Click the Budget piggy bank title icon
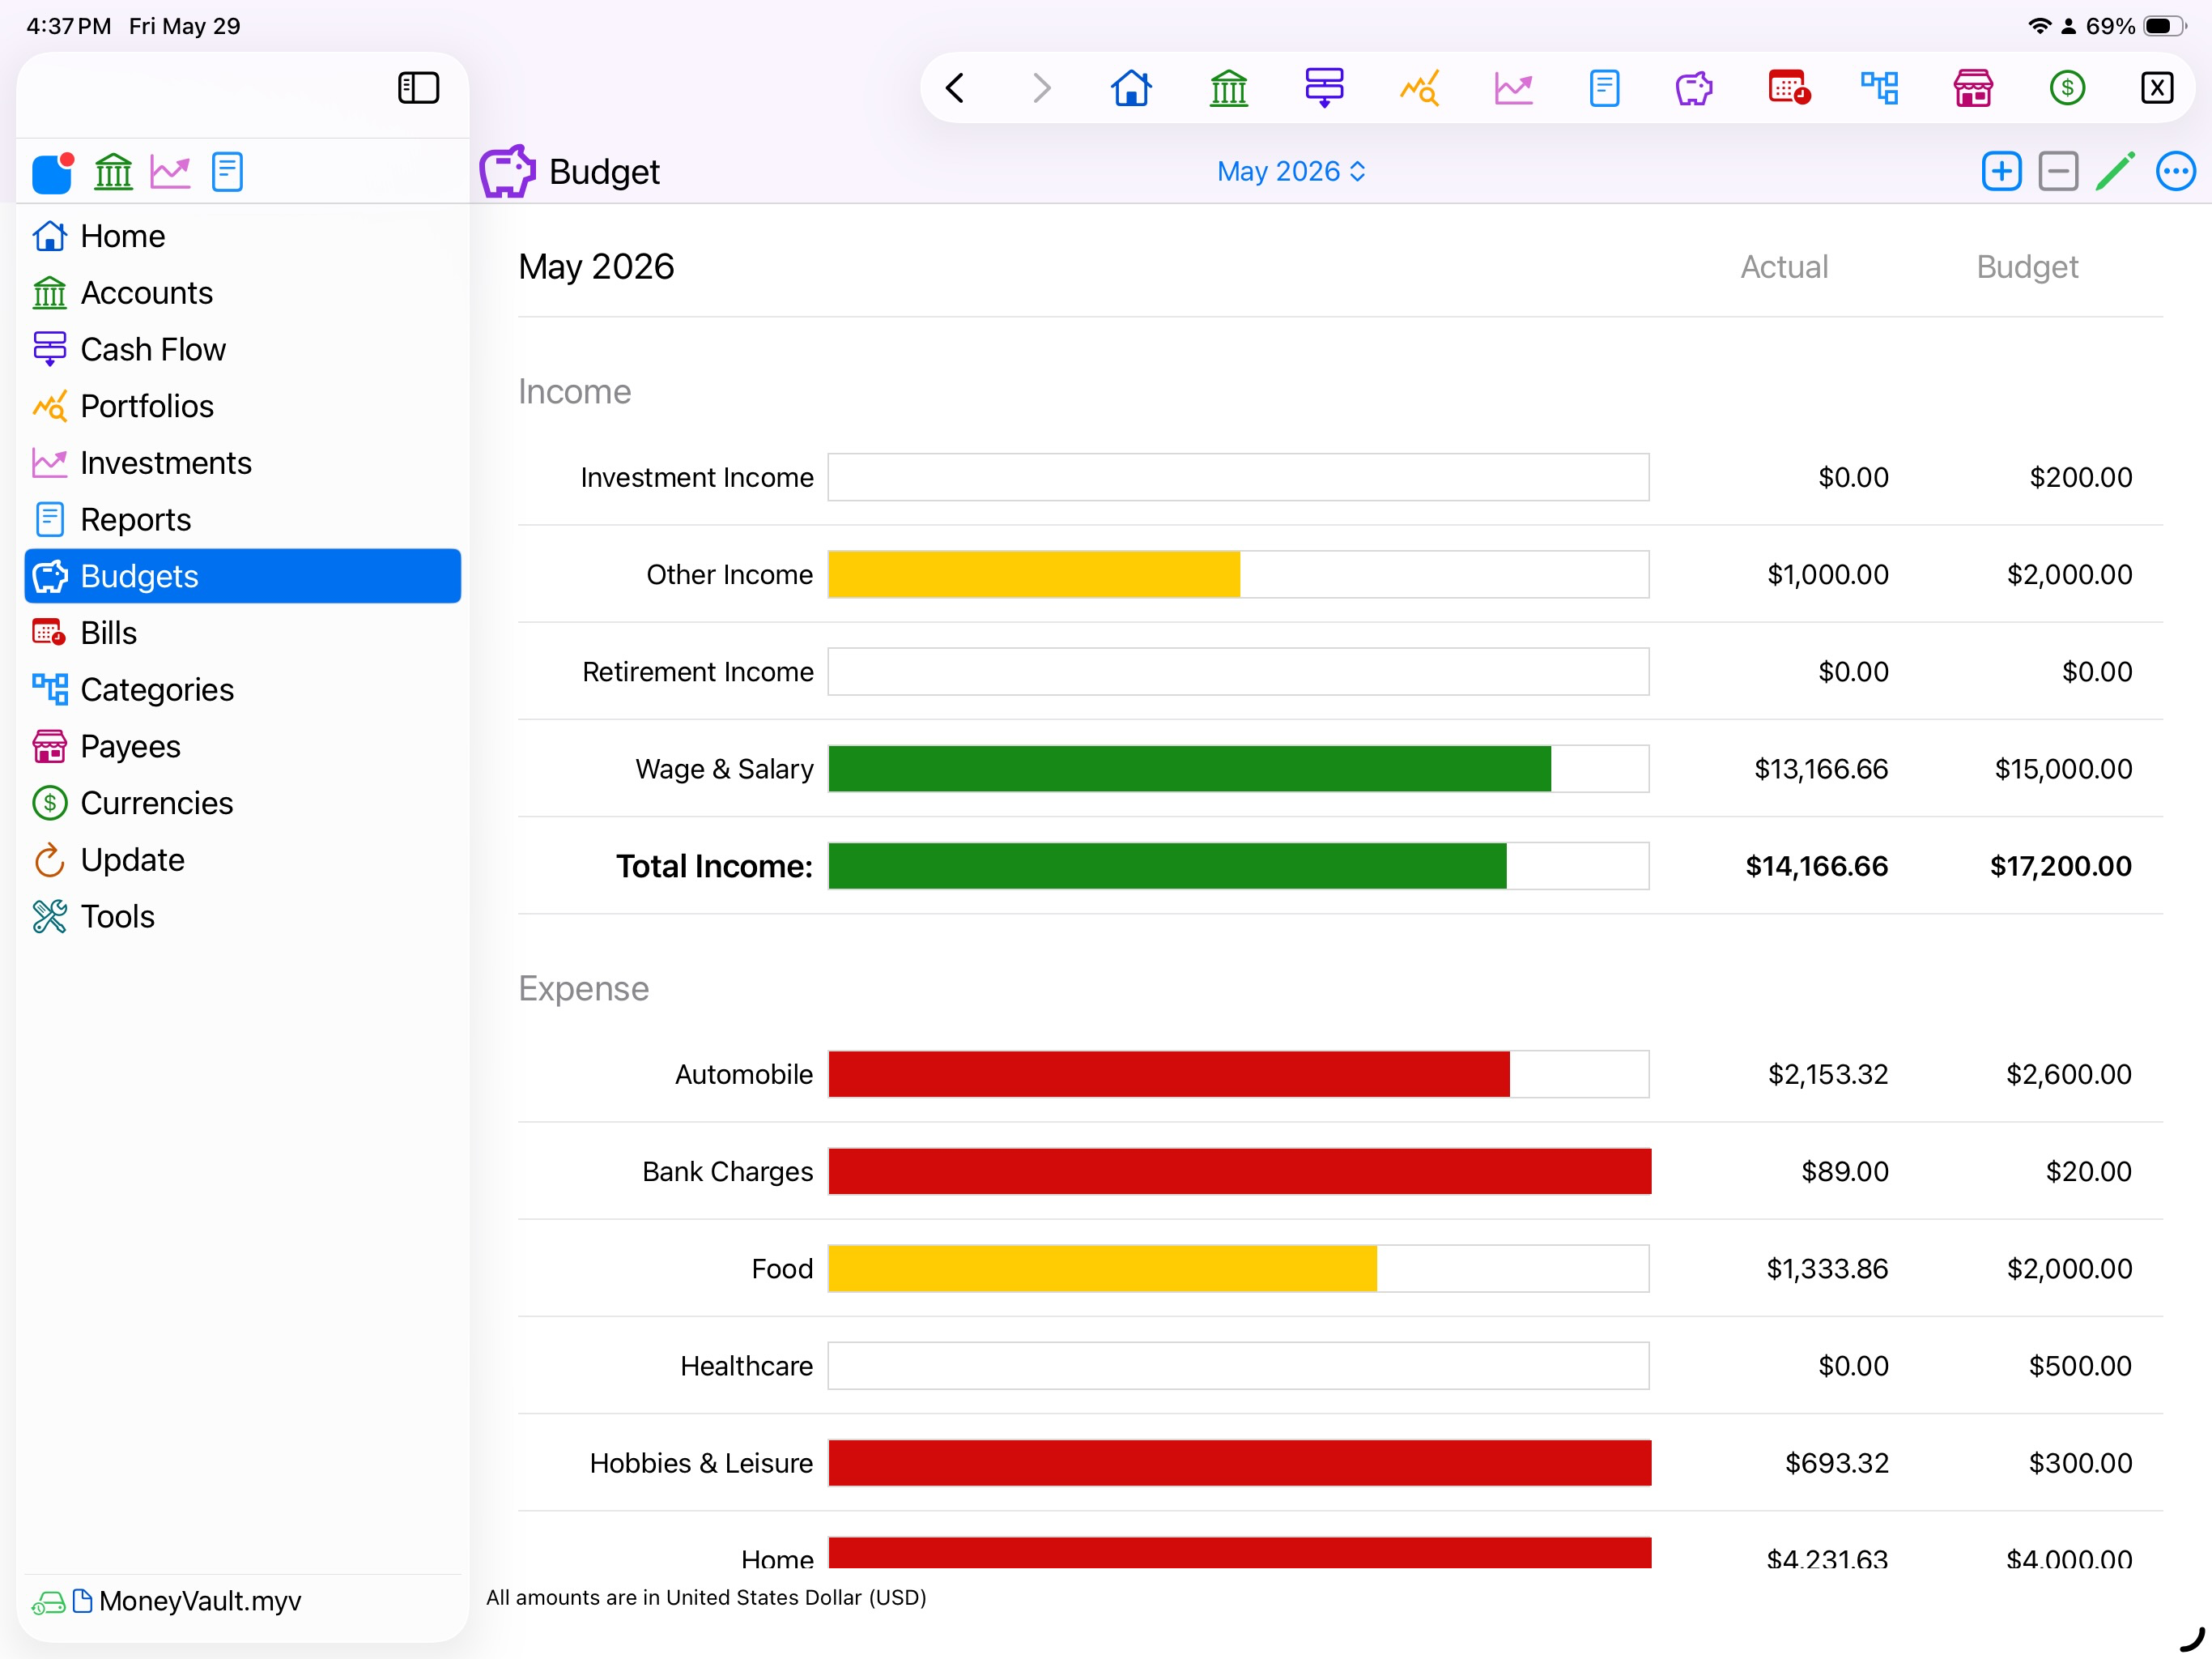 pos(507,172)
